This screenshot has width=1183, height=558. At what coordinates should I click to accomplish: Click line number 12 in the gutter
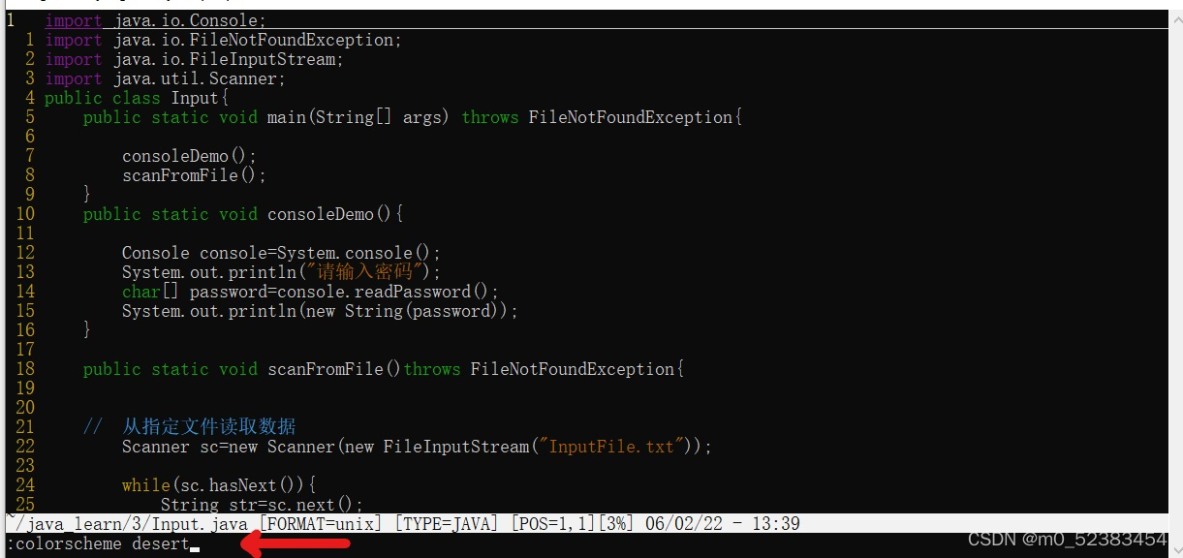click(x=25, y=253)
